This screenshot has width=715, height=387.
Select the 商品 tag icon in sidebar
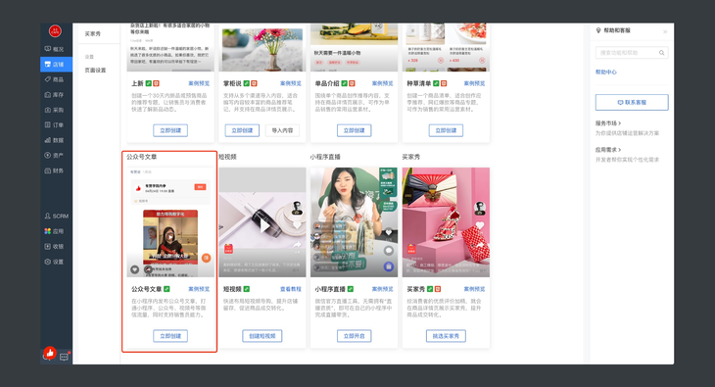(x=47, y=79)
